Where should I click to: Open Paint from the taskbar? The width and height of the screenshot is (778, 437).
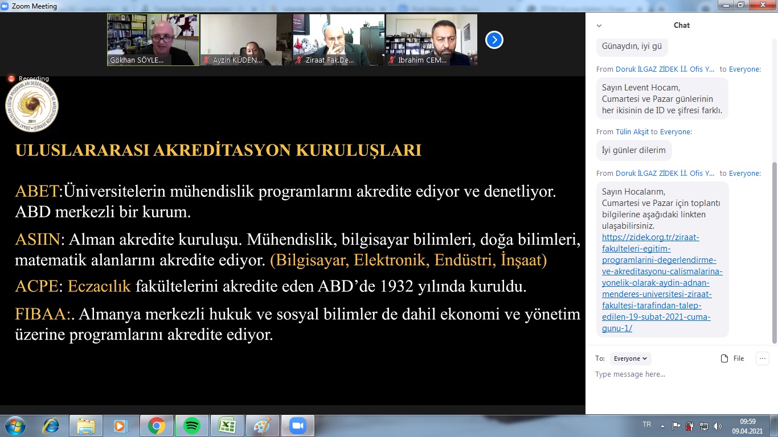click(x=262, y=426)
